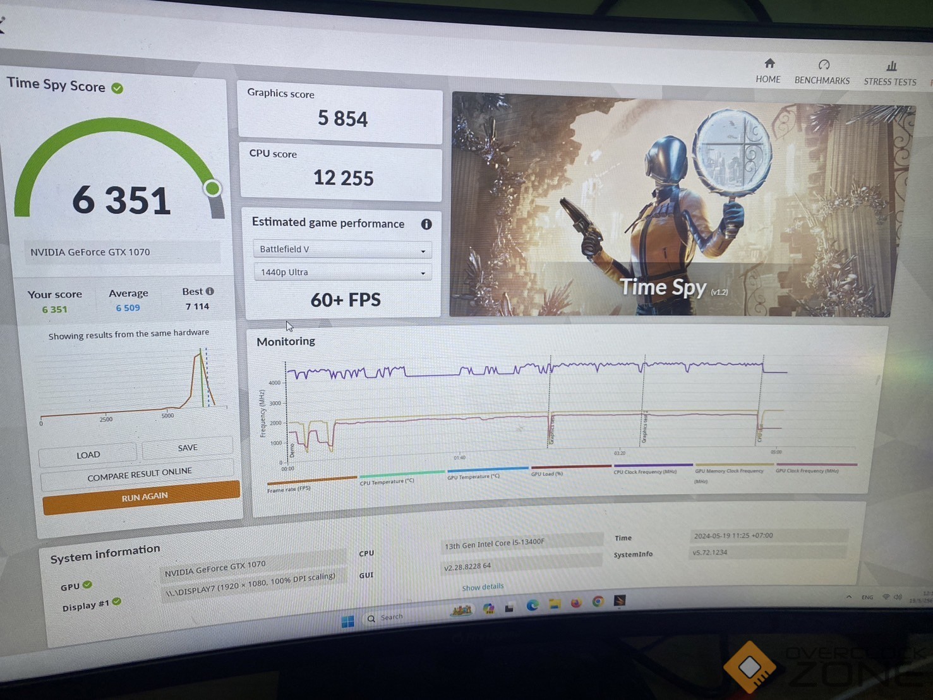Toggle the GPU Temperature legend line
933x700 pixels.
(x=473, y=476)
